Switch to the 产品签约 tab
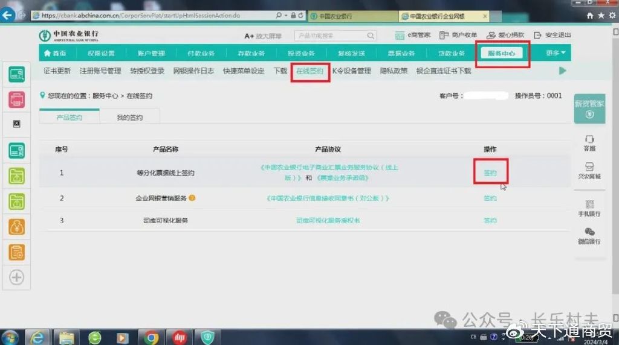This screenshot has width=619, height=345. pos(69,118)
